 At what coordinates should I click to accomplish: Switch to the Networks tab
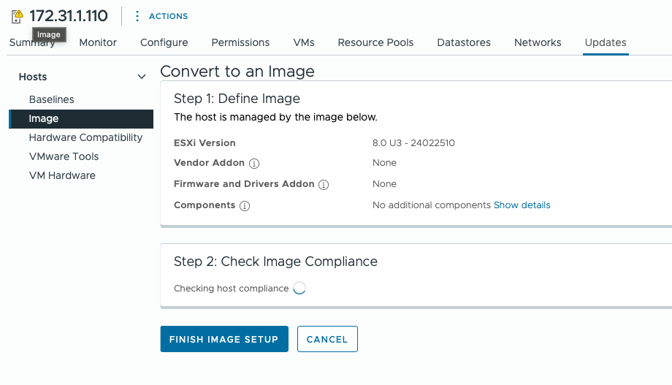[x=538, y=42]
